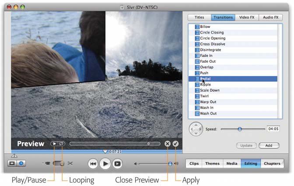Close the transition preview
Viewport: 294px width, 186px height.
(168, 144)
